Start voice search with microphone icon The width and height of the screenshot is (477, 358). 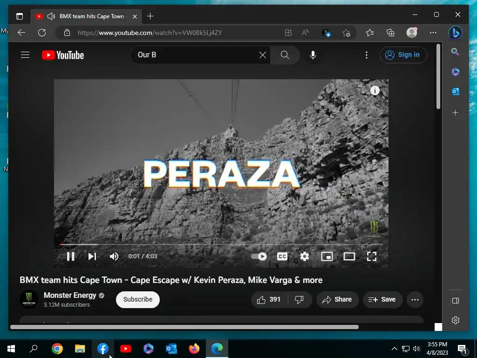click(313, 55)
